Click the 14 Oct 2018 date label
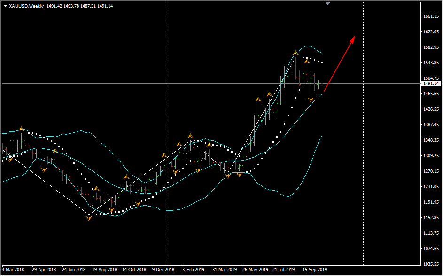 [x=134, y=270]
